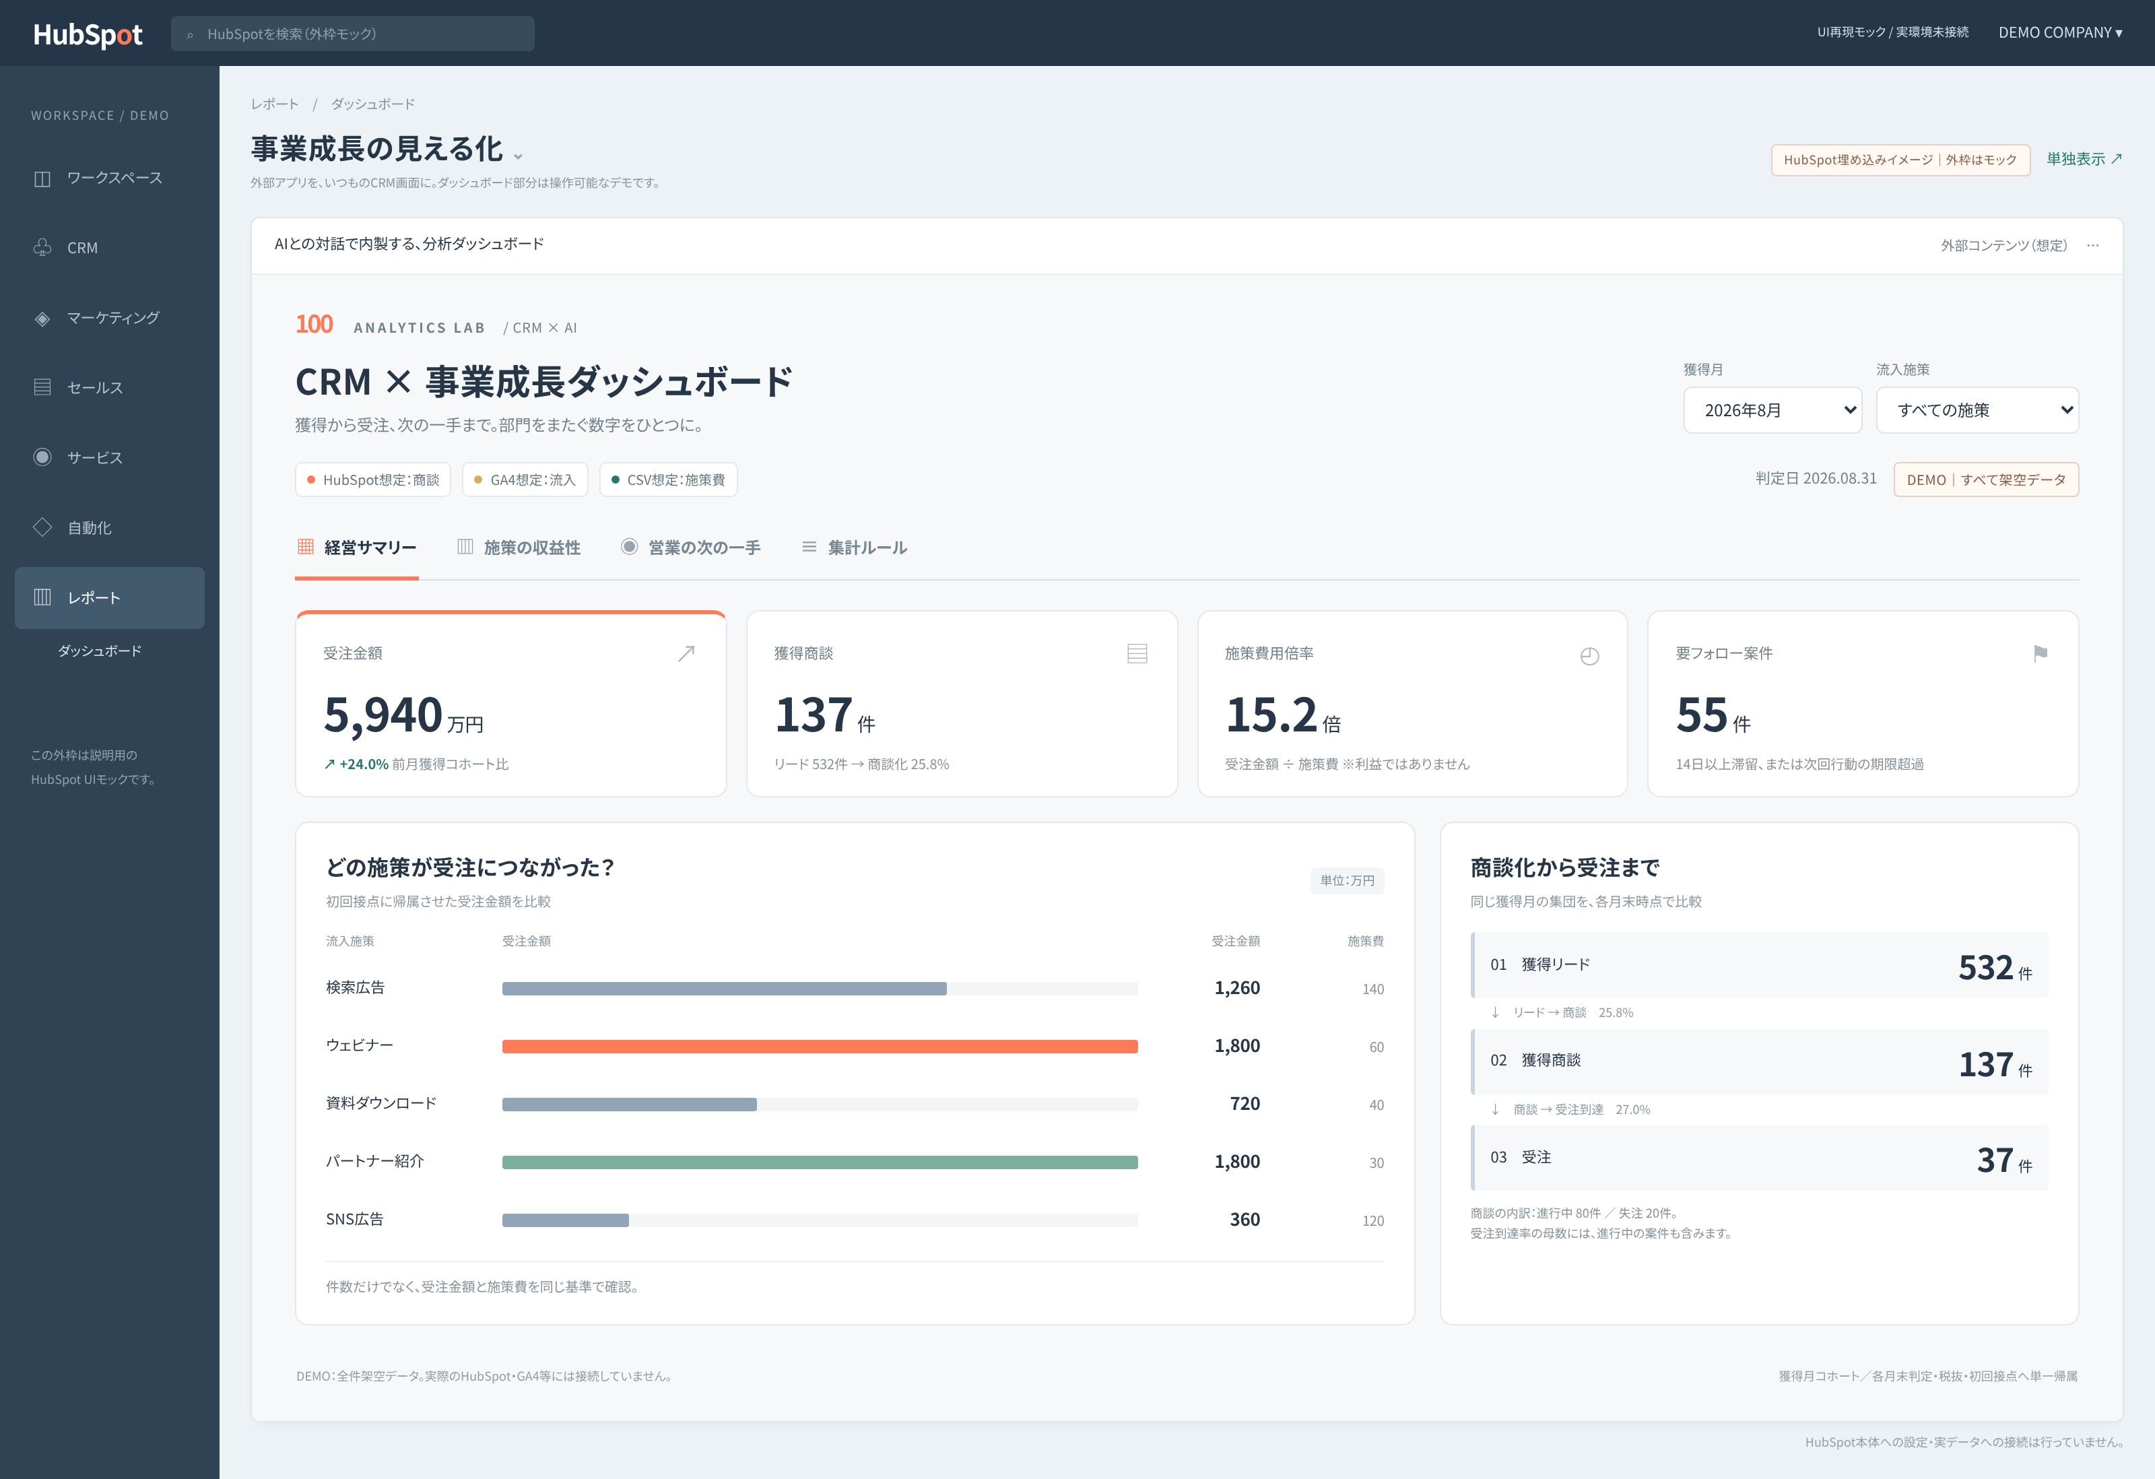Viewport: 2155px width, 1479px height.
Task: Click the 営業の次の一手 tab target icon
Action: click(x=630, y=547)
